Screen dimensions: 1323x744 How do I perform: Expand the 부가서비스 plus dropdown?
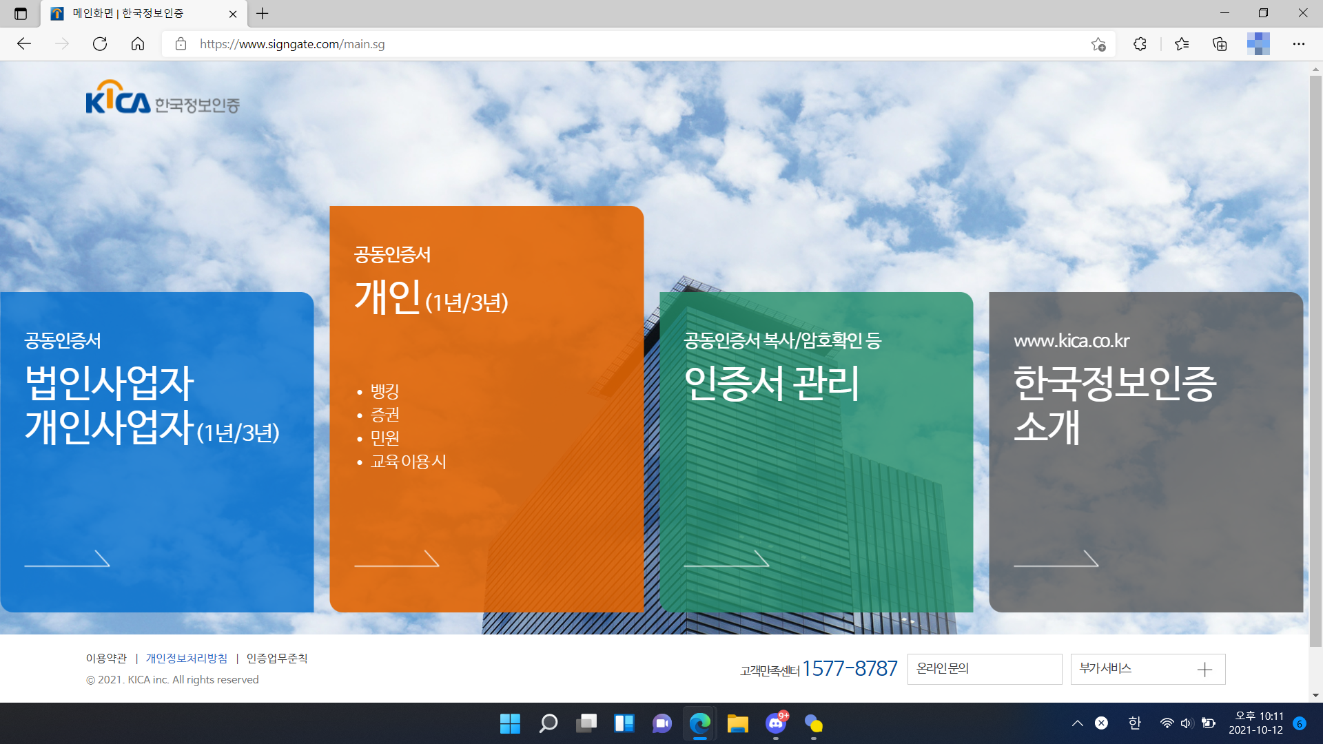tap(1204, 670)
